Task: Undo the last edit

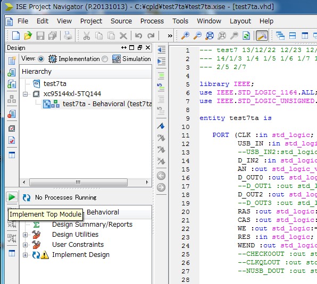Action: pos(138,36)
